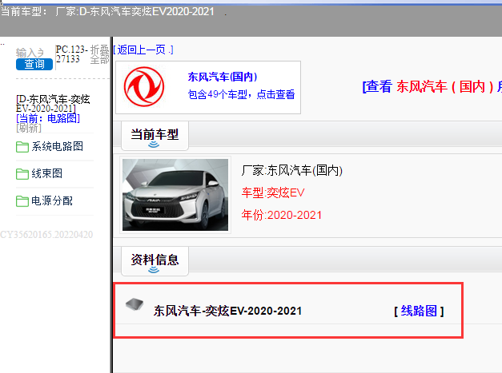The image size is (502, 373).
Task: Click the 年份:2020-2021 red text
Action: click(281, 215)
